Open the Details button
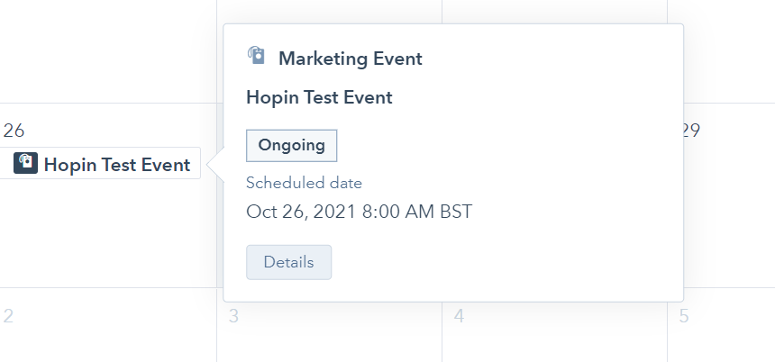This screenshot has width=775, height=362. click(288, 262)
